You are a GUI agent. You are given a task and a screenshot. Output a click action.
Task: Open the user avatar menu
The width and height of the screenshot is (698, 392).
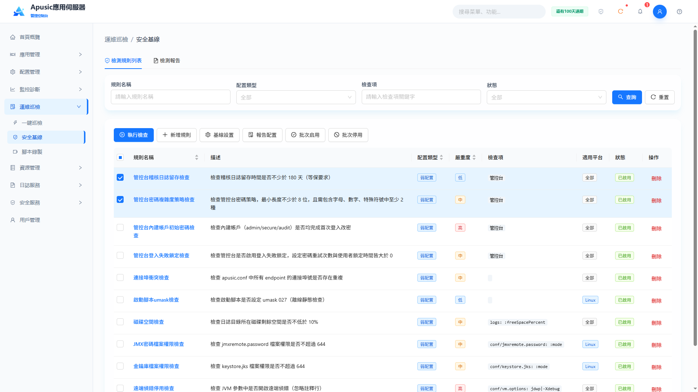click(659, 12)
